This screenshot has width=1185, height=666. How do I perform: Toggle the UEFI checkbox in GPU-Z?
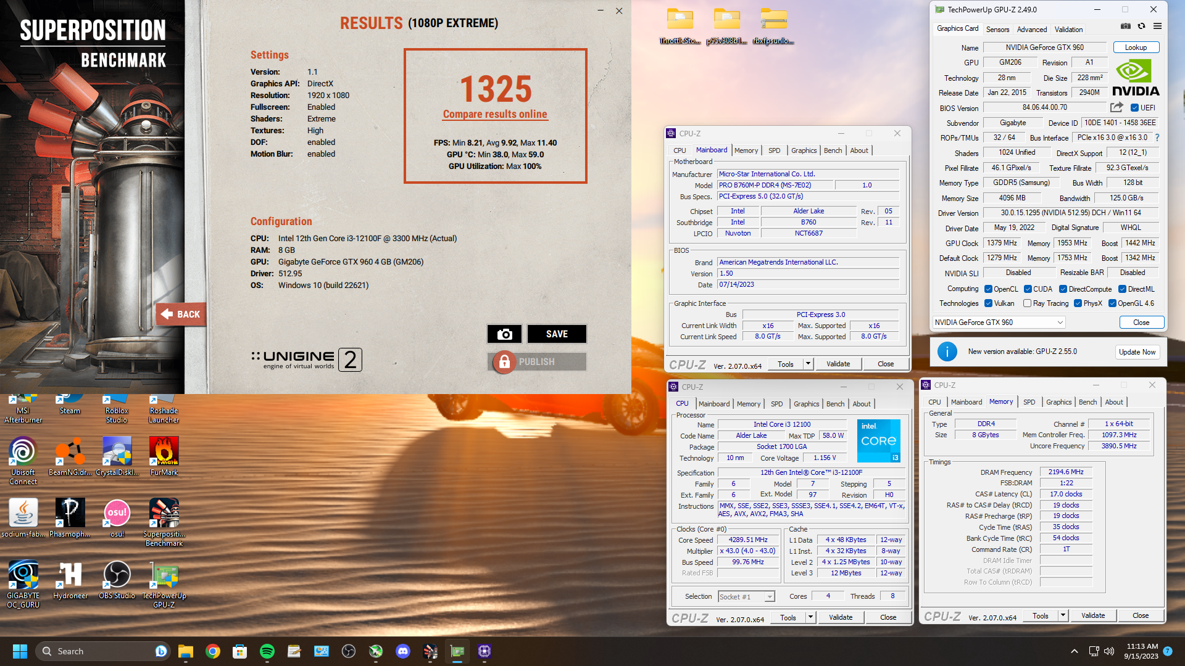coord(1134,107)
